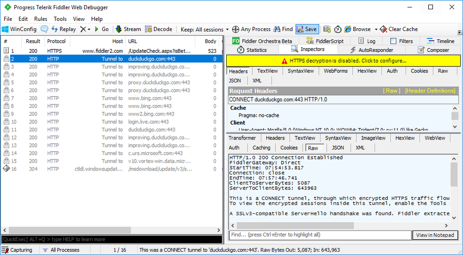Click the session list horizontal scrollbar
Screen dimensions: 463x255
click(70, 230)
